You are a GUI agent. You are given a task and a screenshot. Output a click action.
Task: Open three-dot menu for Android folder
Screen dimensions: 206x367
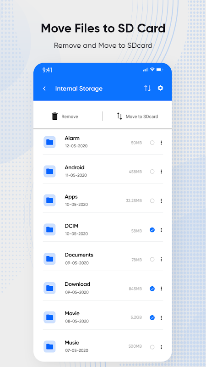pos(161,172)
